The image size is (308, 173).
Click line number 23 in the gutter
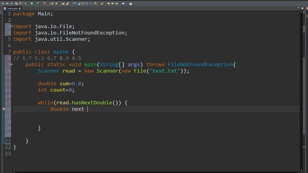8,154
